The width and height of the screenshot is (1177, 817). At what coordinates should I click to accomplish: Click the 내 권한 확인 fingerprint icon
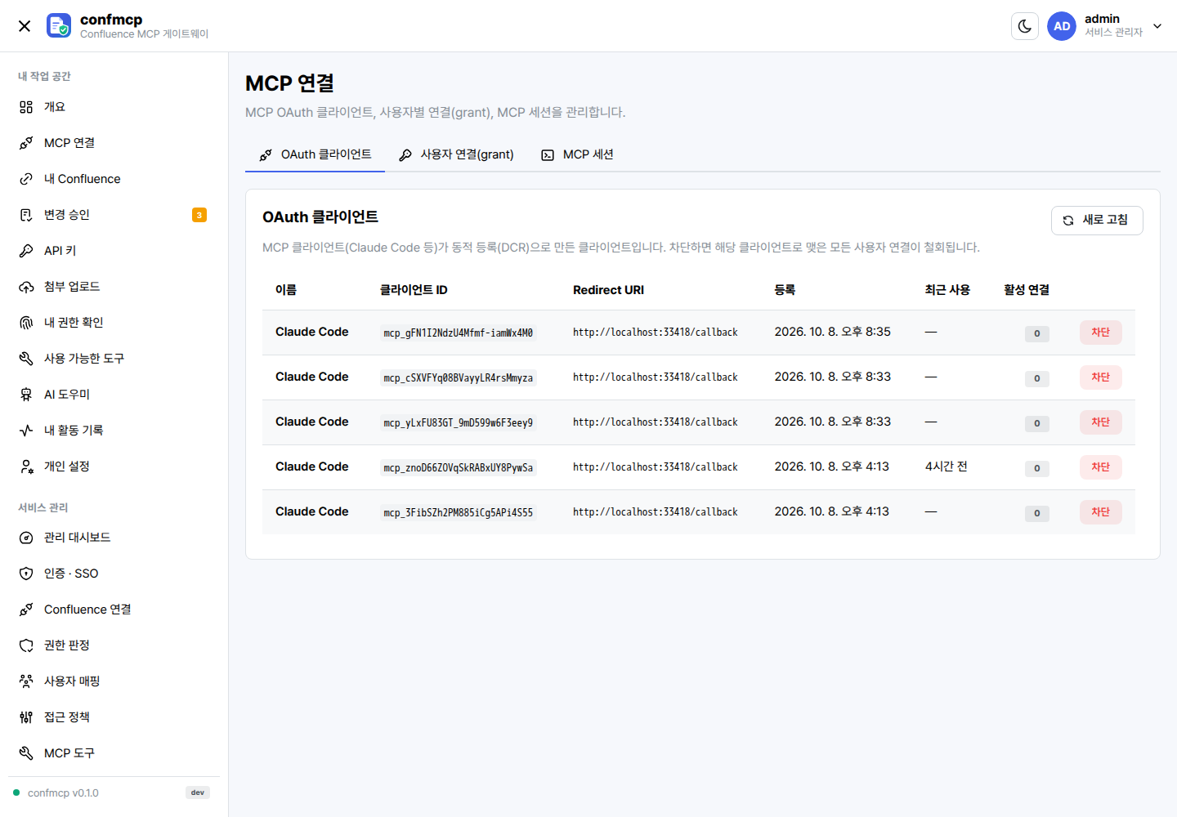click(x=26, y=323)
